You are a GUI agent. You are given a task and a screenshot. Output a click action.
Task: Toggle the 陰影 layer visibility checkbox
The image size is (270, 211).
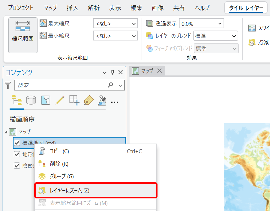coord(17,166)
